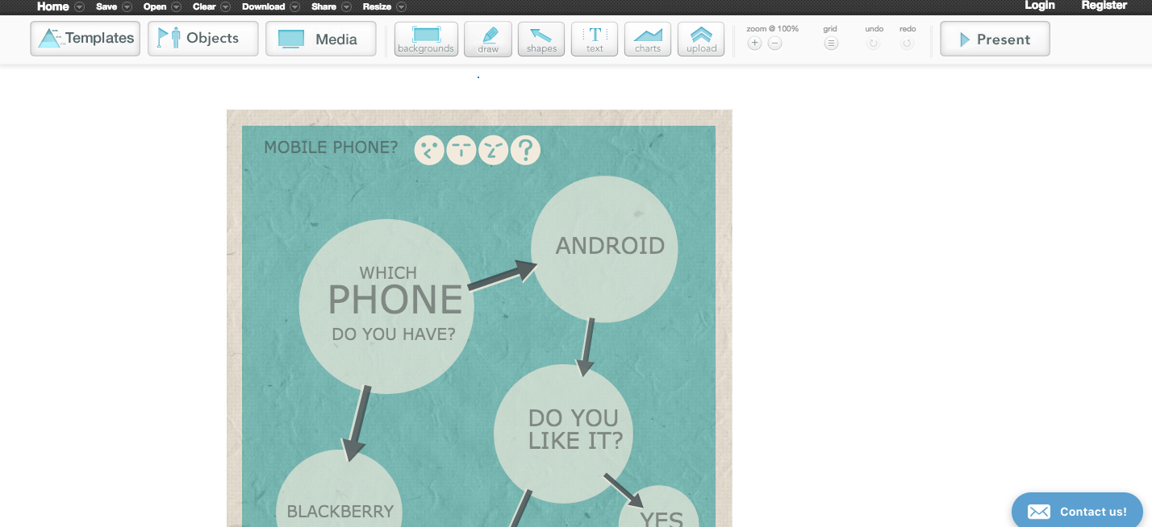This screenshot has width=1152, height=527.
Task: Open the Open menu
Action: click(x=155, y=6)
